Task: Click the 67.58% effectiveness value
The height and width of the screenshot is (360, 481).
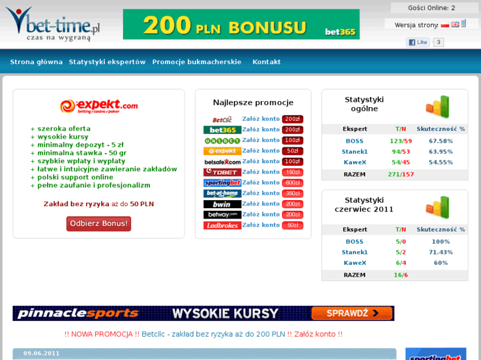Action: [x=441, y=141]
